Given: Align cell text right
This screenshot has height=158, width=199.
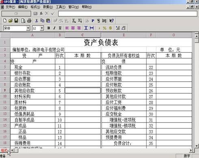Looking at the screenshot, I should point(79,28).
